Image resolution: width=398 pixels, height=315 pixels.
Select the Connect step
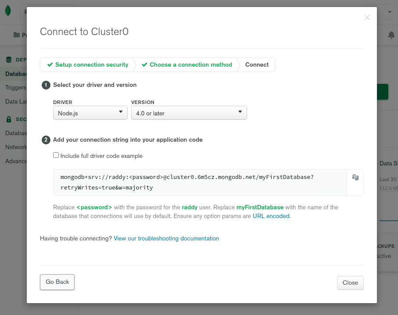click(257, 65)
